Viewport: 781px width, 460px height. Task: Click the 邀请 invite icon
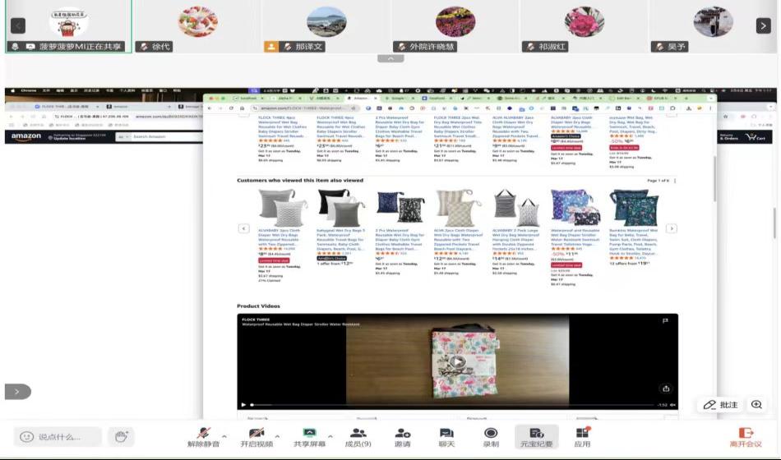point(402,435)
